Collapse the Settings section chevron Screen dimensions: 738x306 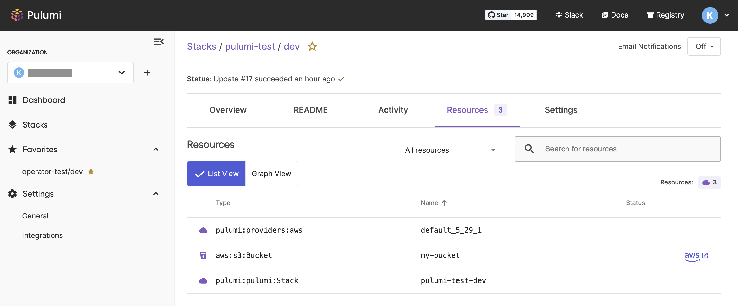pos(156,194)
